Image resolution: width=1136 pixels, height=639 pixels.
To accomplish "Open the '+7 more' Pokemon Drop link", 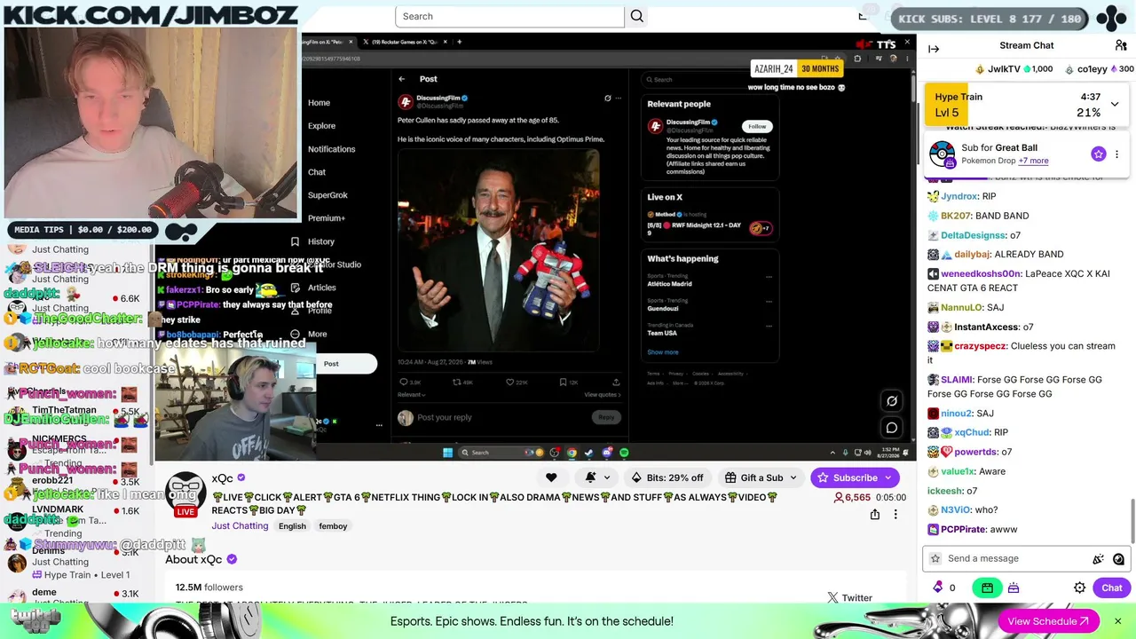I will tap(1033, 161).
